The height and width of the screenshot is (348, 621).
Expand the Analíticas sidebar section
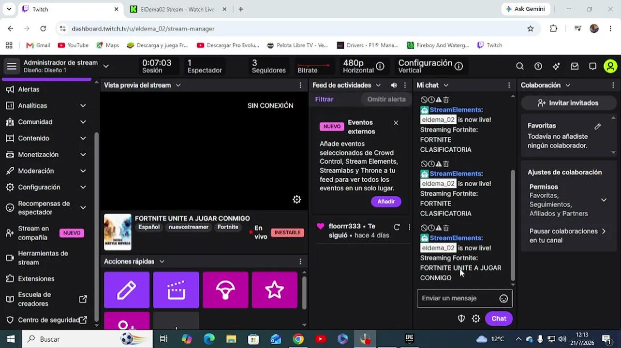click(x=83, y=105)
